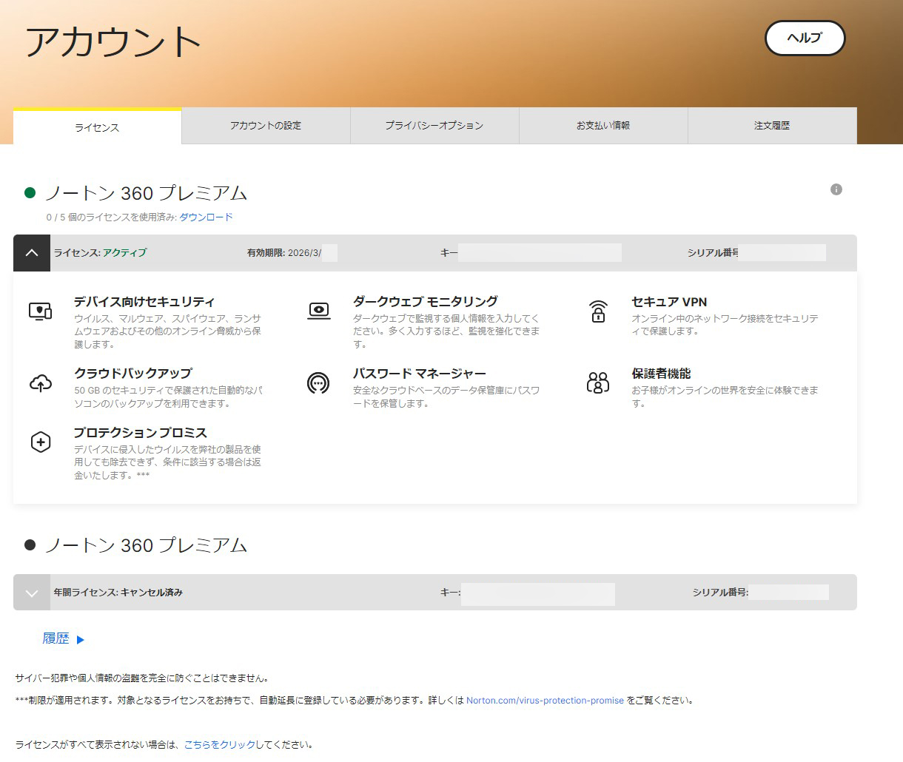Open the お支払い情報 tab
903x762 pixels.
pos(603,126)
